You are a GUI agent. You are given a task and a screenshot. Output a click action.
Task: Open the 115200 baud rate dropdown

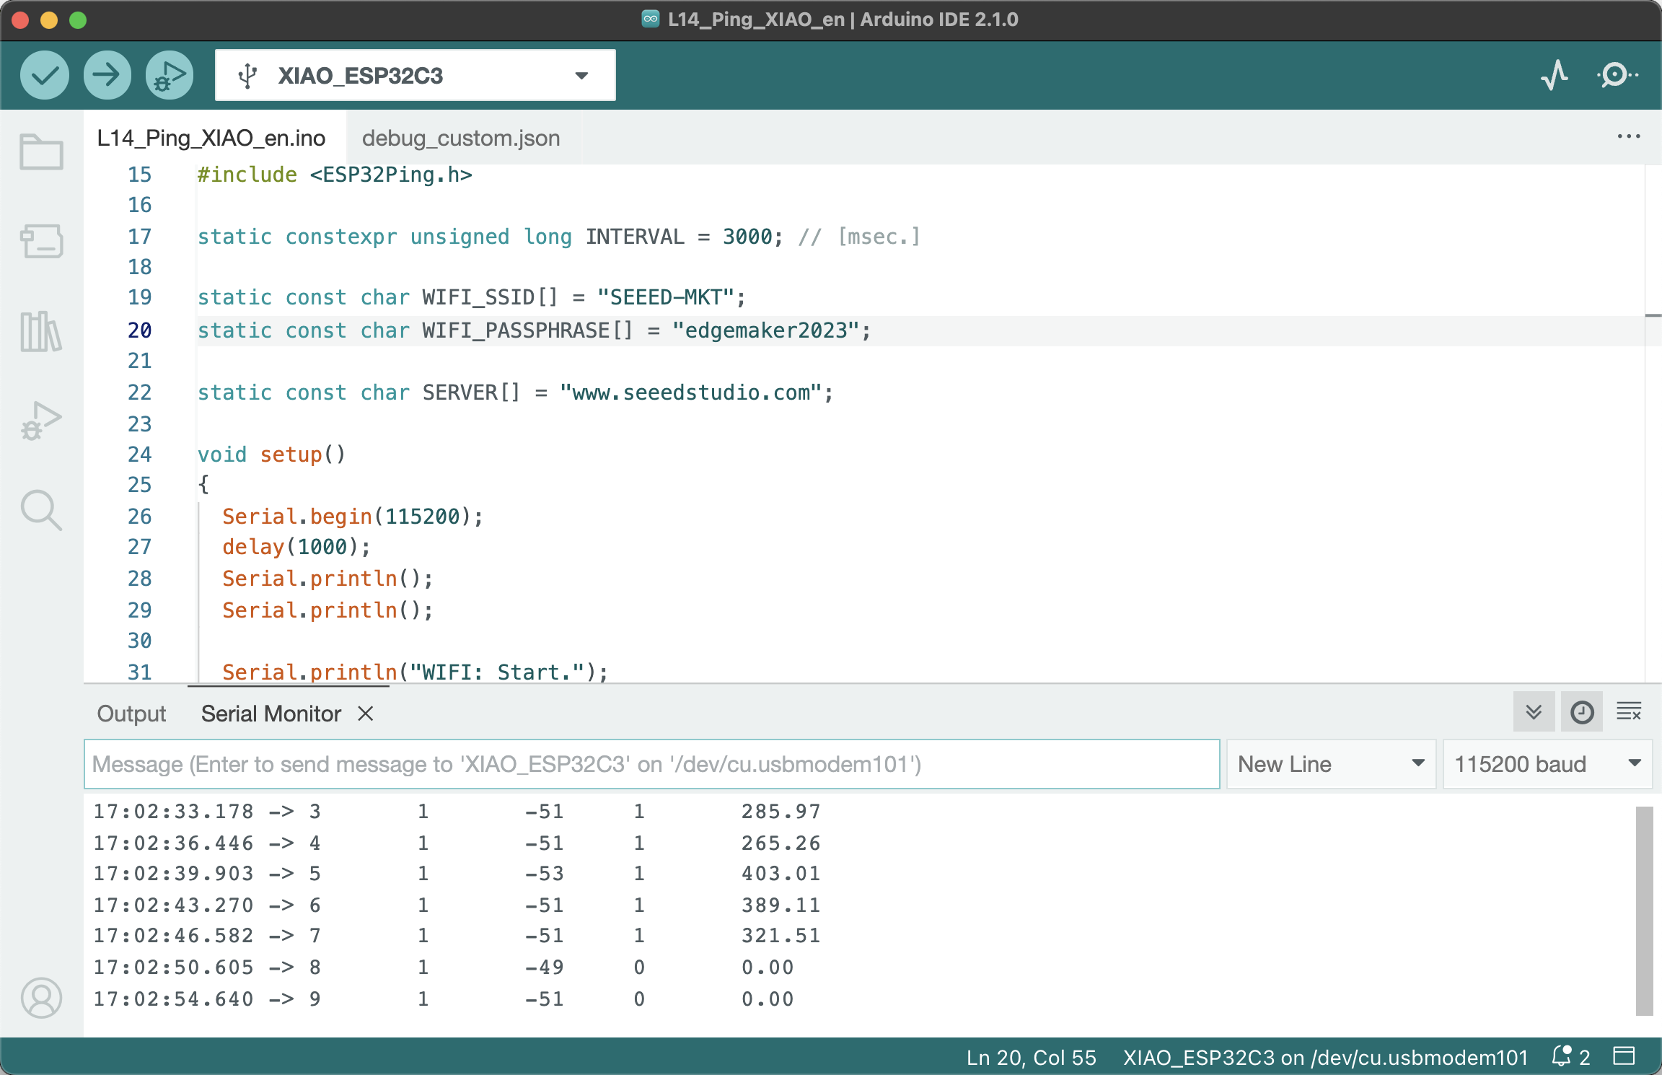1547,764
